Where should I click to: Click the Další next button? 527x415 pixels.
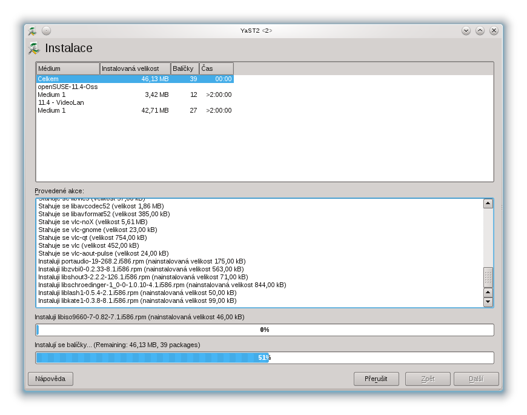pyautogui.click(x=476, y=379)
